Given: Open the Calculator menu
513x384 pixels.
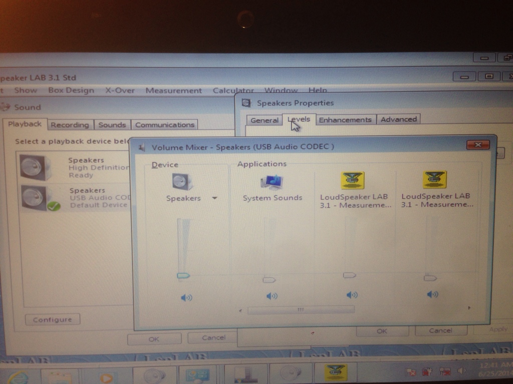Looking at the screenshot, I should coord(233,90).
